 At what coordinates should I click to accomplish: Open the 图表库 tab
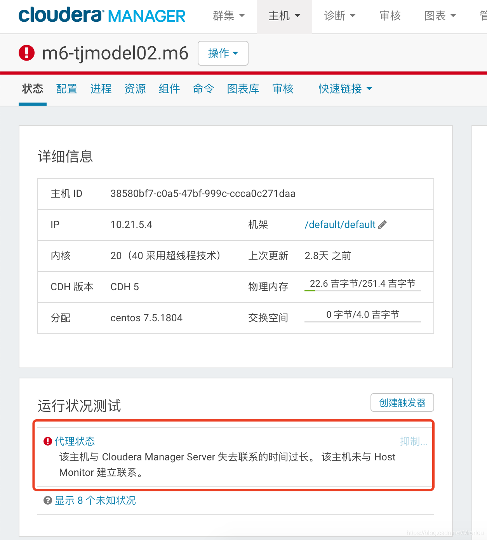click(x=243, y=89)
